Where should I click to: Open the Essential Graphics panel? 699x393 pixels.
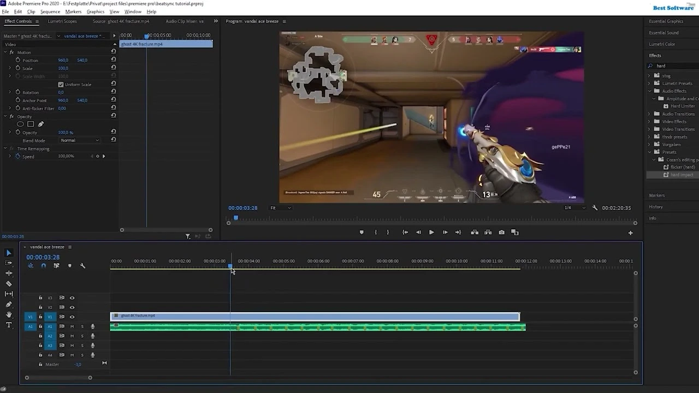click(x=666, y=21)
